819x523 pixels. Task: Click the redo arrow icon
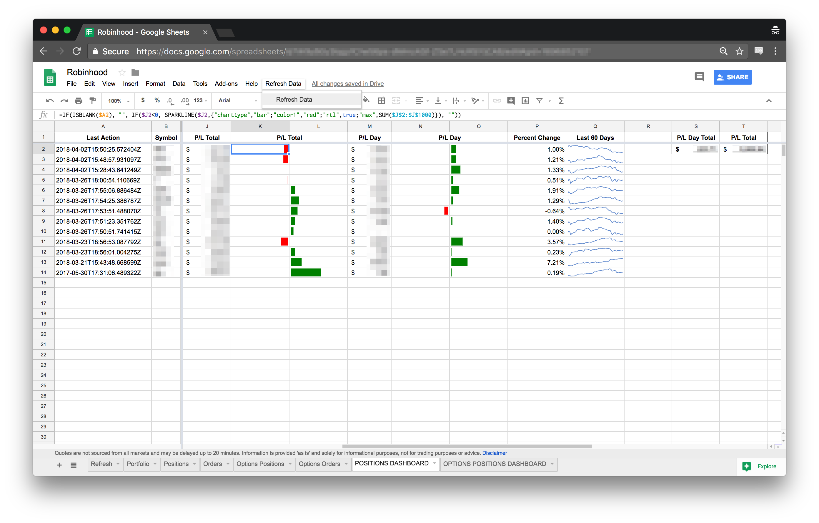click(x=64, y=100)
